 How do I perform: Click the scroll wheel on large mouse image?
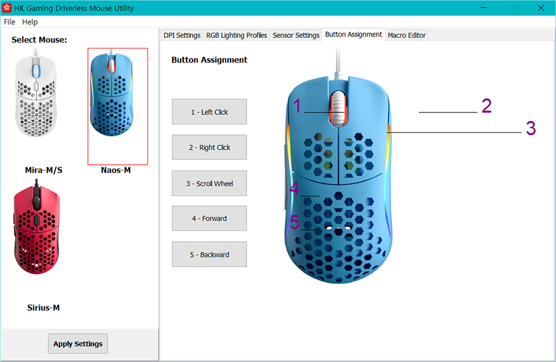(x=338, y=109)
